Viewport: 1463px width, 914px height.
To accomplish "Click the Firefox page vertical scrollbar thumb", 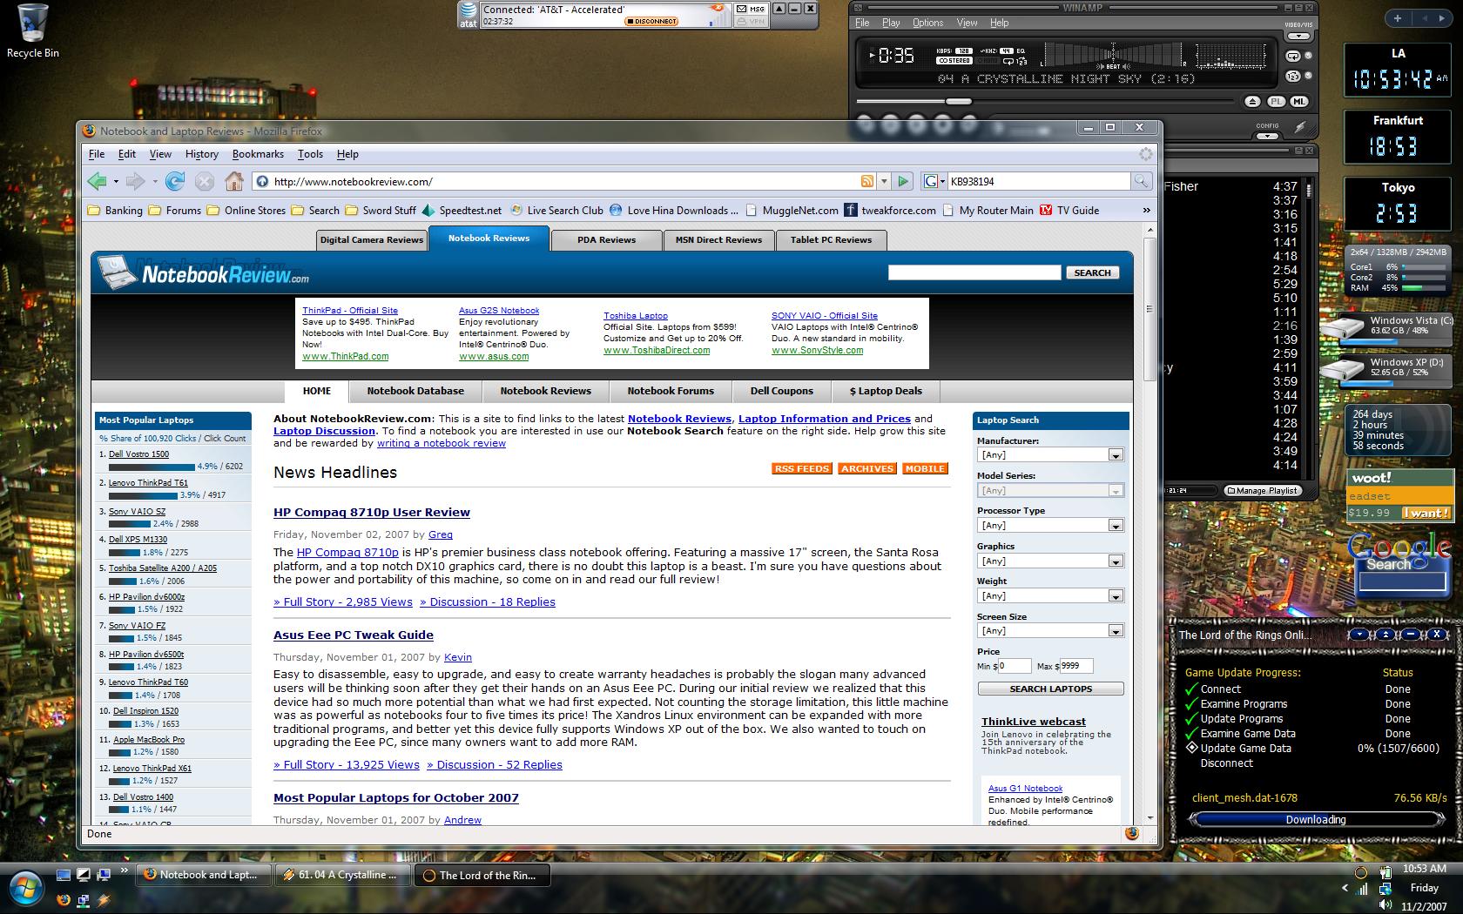I will point(1149,309).
